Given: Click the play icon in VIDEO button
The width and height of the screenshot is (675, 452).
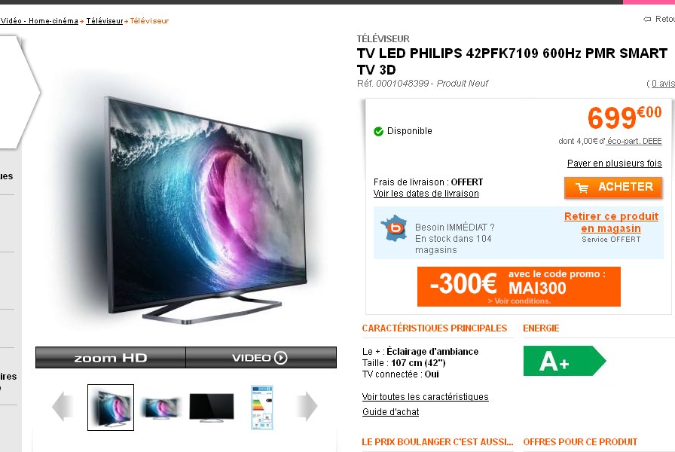Looking at the screenshot, I should pyautogui.click(x=281, y=358).
